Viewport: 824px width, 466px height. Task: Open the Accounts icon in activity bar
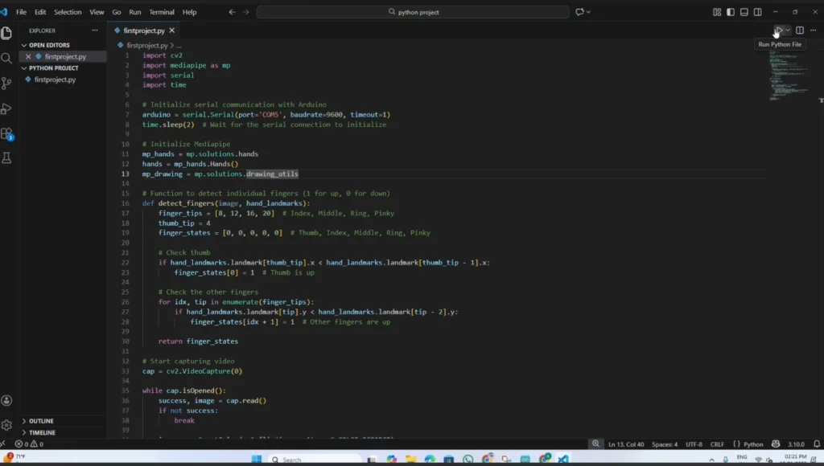[x=6, y=400]
